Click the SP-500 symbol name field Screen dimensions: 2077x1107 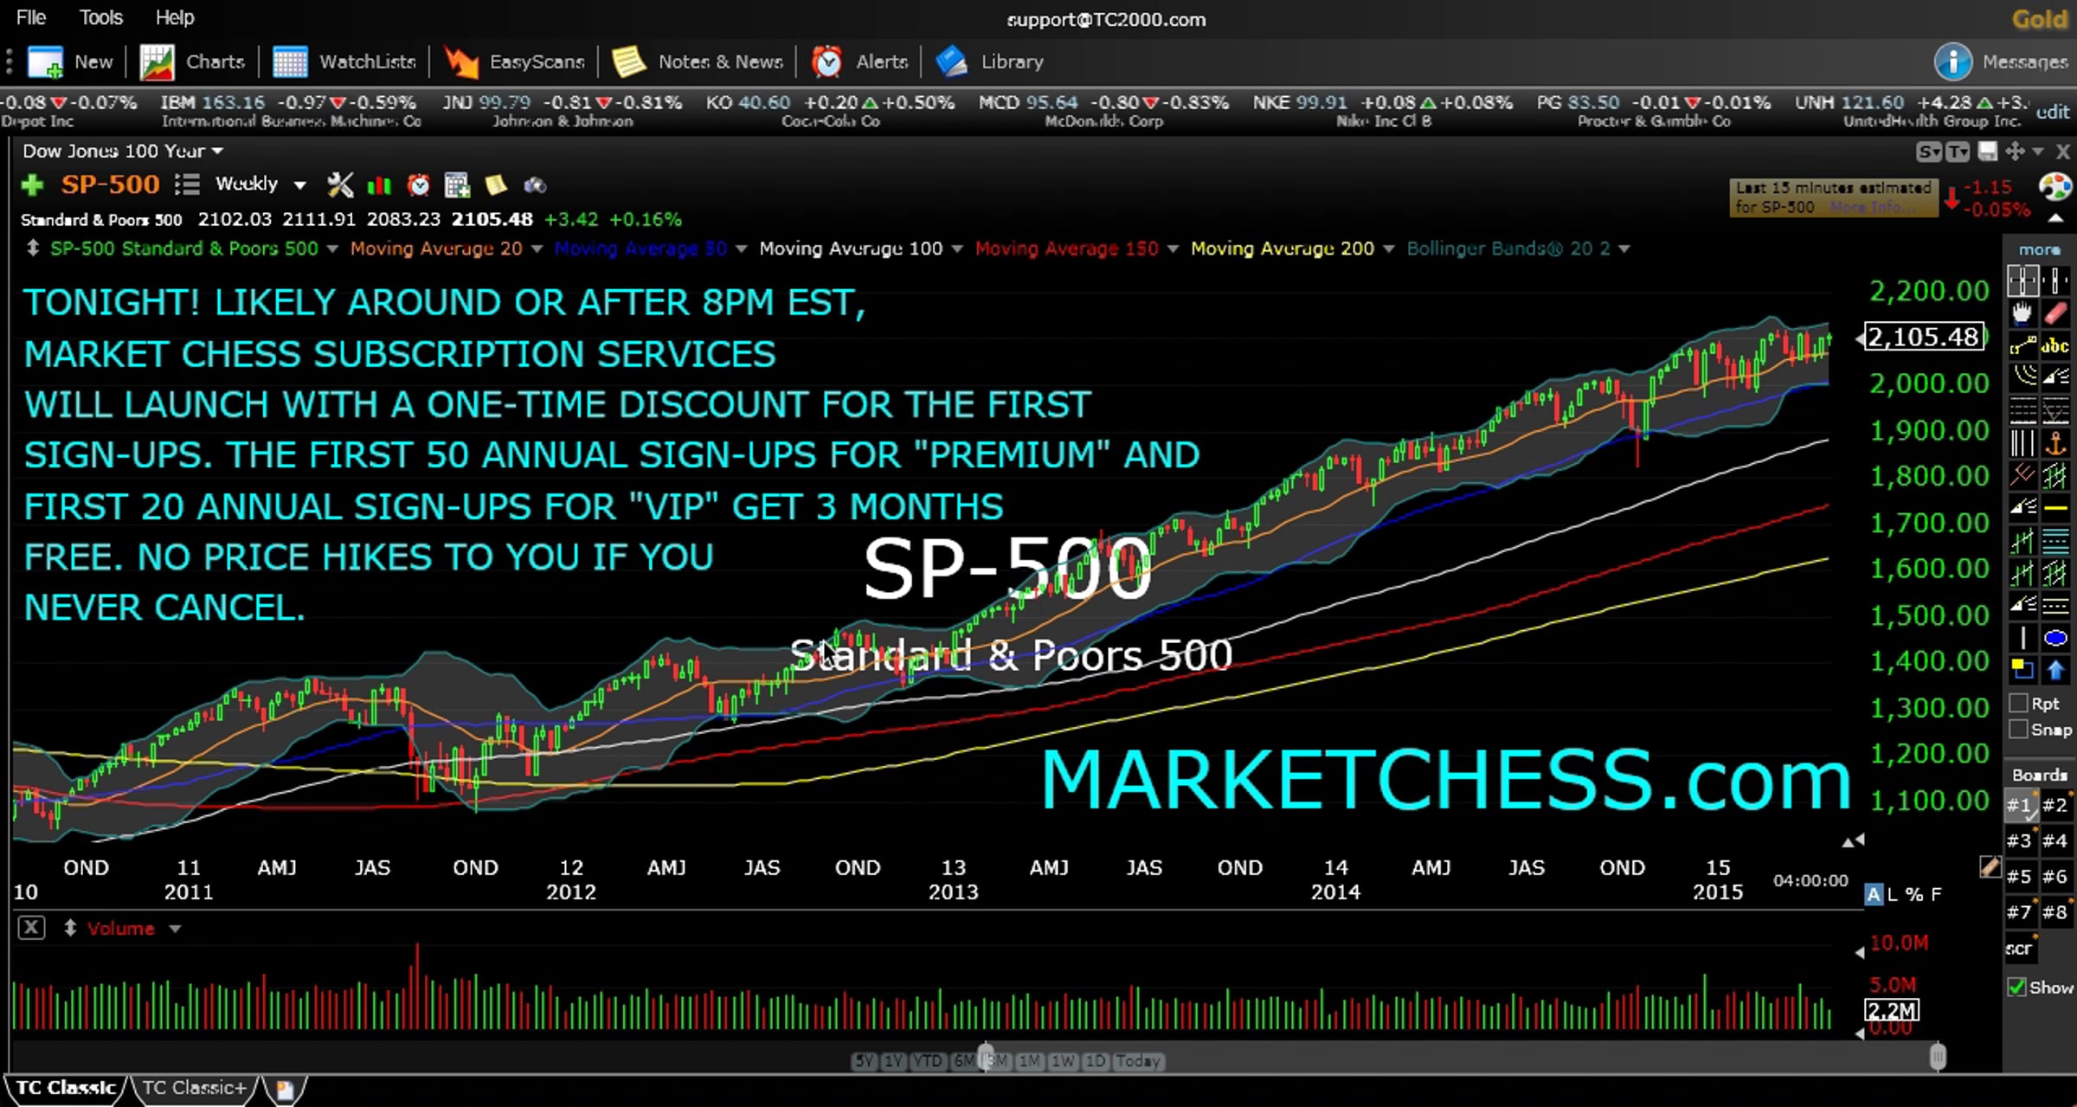(111, 184)
